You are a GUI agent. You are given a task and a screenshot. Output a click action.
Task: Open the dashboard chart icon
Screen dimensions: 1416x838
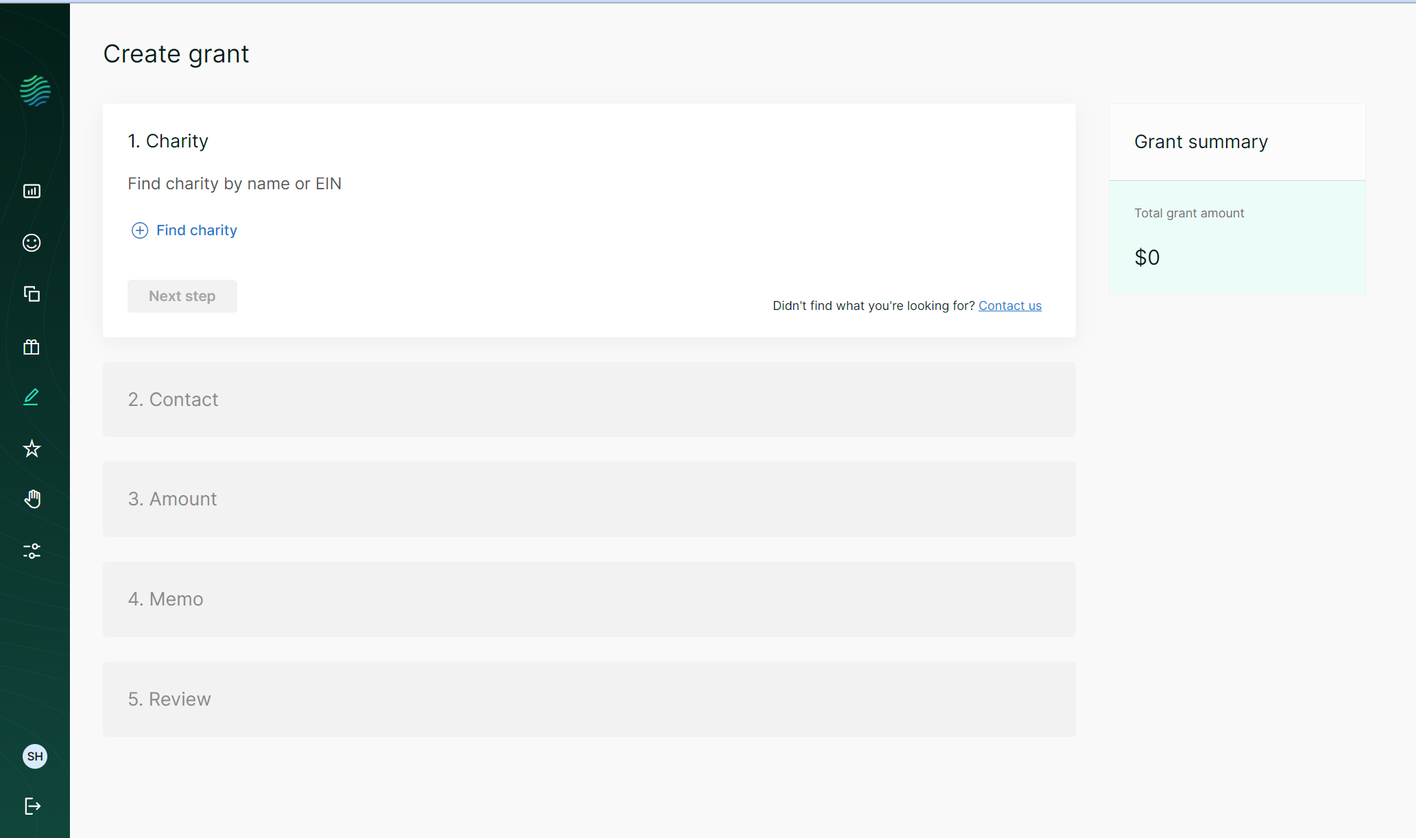point(32,191)
